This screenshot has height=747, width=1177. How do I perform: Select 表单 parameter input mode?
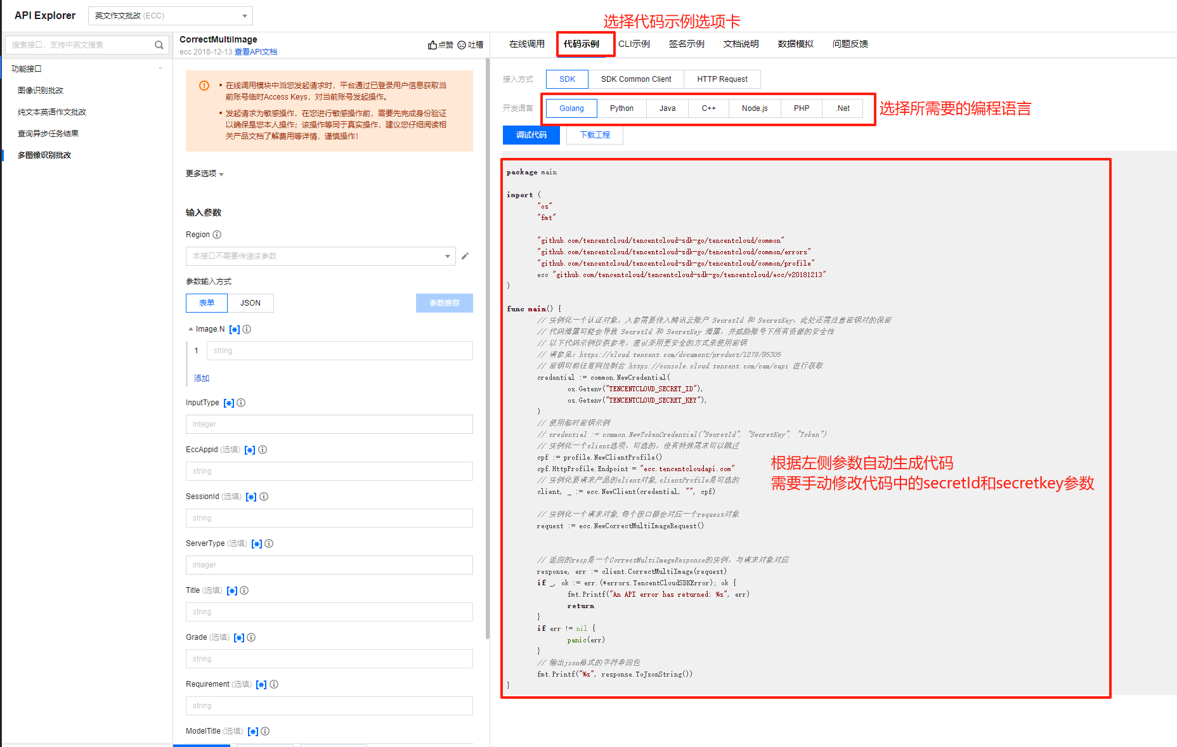coord(207,303)
